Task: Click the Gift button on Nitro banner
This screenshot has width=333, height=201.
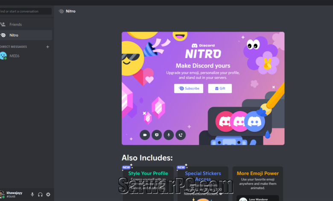Action: tap(220, 89)
